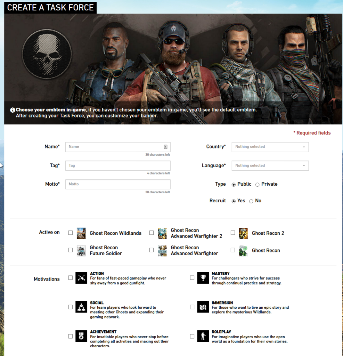Open the Language dropdown
The image size is (343, 356).
click(270, 166)
